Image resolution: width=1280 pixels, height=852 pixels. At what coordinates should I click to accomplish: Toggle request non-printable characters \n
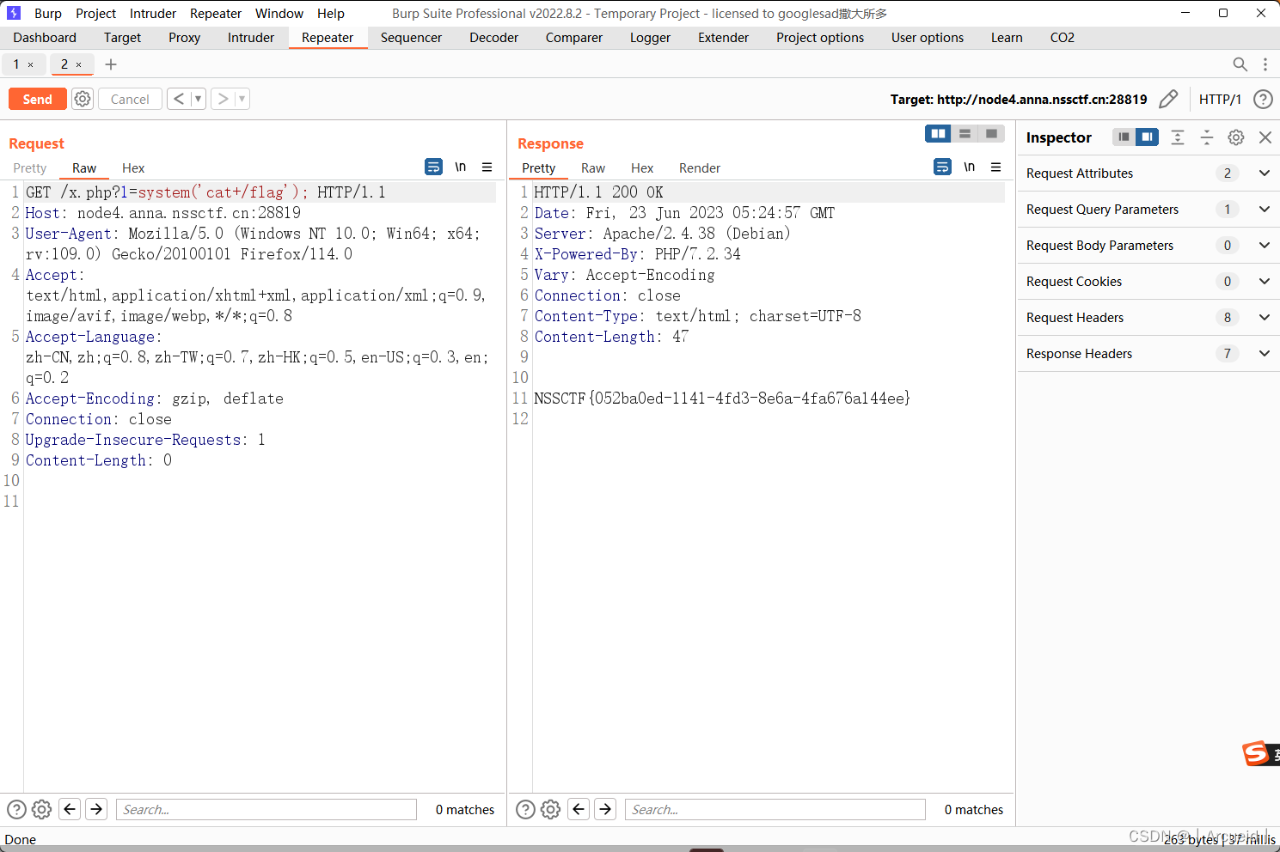(461, 167)
